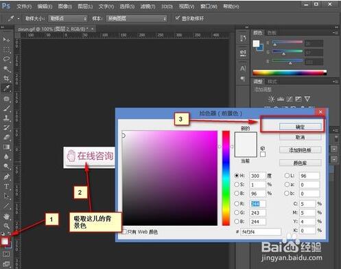The height and width of the screenshot is (269, 341).
Task: Select the Magic Wand tool
Action: click(x=6, y=69)
